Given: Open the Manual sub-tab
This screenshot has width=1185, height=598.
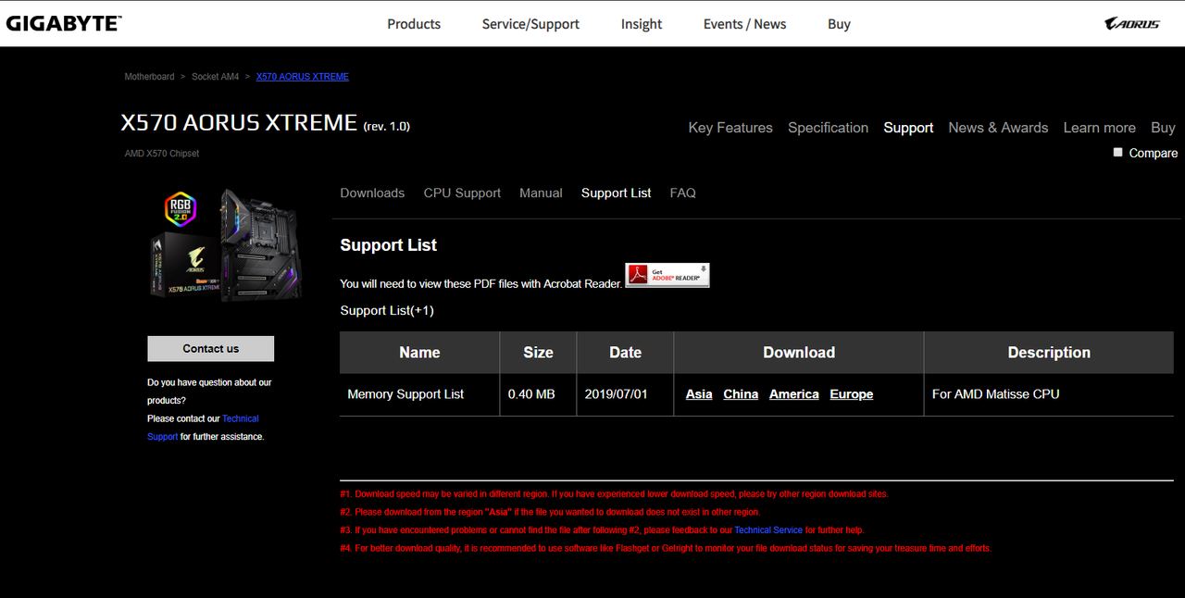Looking at the screenshot, I should coord(541,193).
